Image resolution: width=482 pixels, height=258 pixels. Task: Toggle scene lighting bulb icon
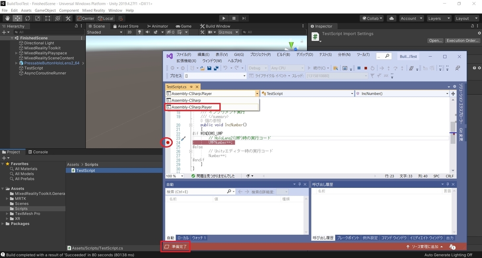139,32
